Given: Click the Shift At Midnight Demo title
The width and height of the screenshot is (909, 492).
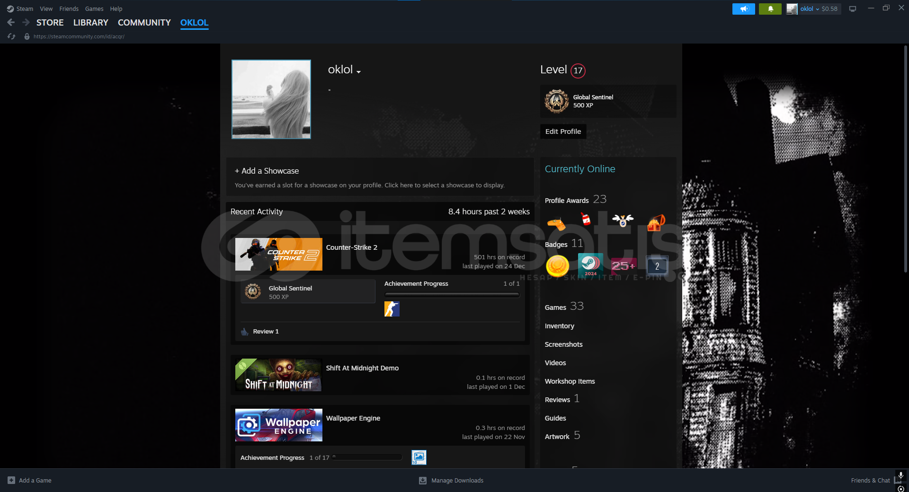Looking at the screenshot, I should pyautogui.click(x=362, y=368).
